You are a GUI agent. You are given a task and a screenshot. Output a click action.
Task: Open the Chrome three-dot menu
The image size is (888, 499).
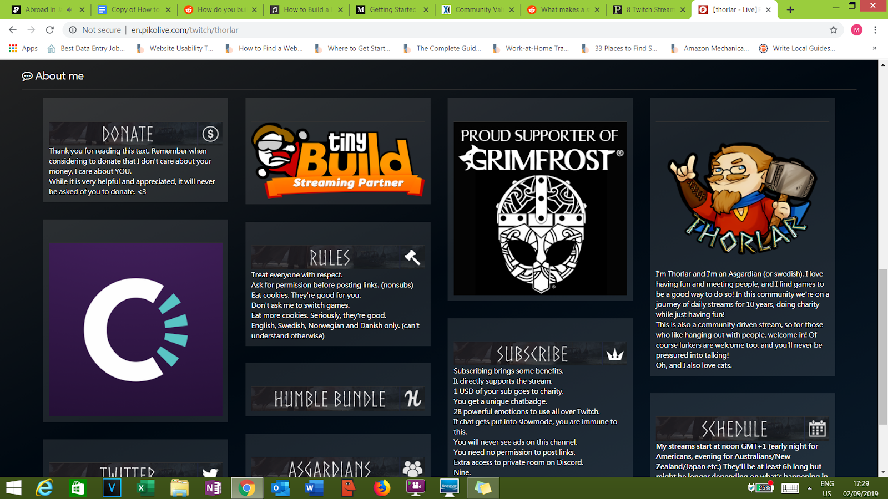tap(875, 30)
